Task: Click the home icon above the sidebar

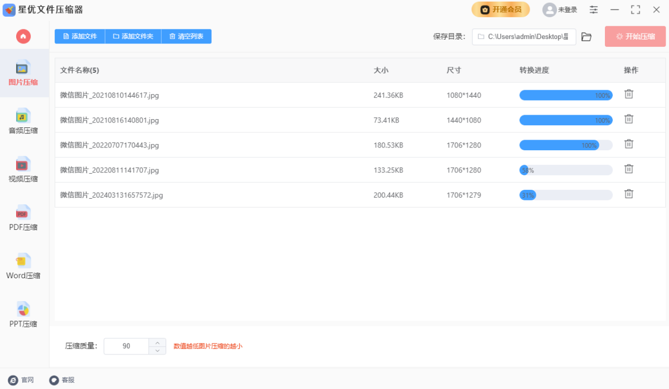Action: (23, 37)
